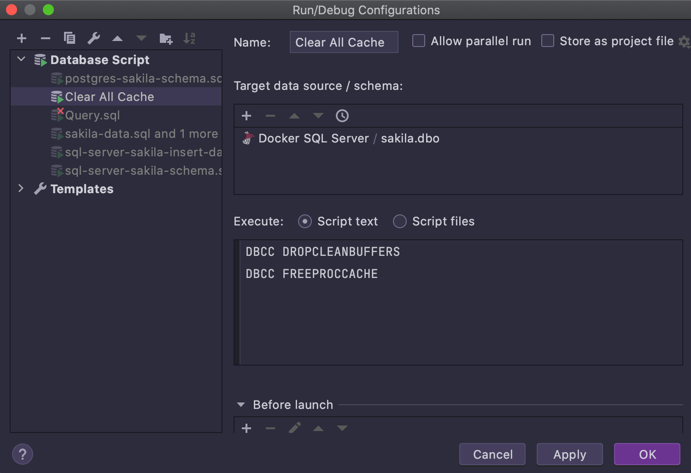Open recent targets clock icon
This screenshot has height=473, width=691.
pyautogui.click(x=342, y=116)
